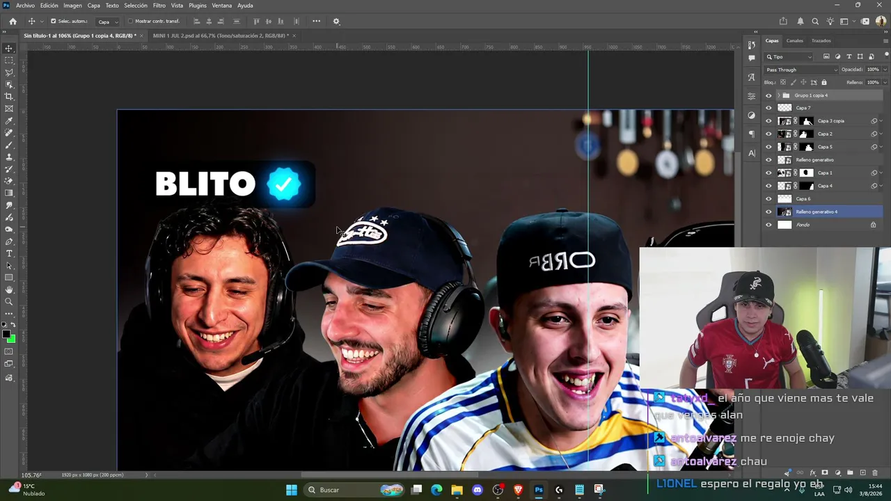Select the Eraser tool

pyautogui.click(x=9, y=181)
